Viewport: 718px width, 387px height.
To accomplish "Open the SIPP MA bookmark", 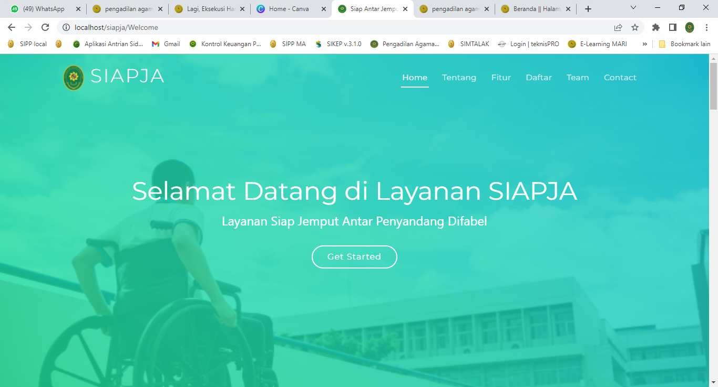I will point(288,44).
